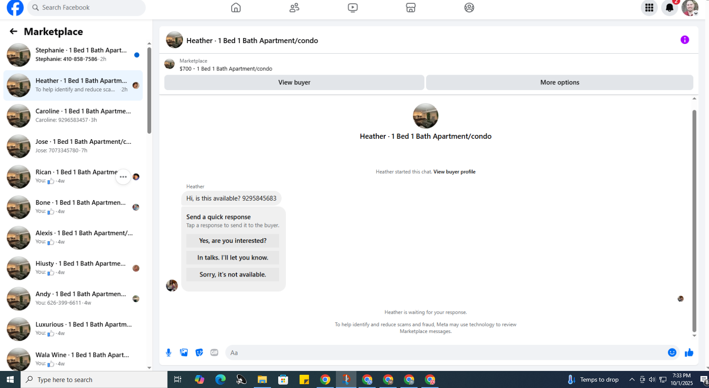
Task: Open Task View on the taskbar
Action: click(x=178, y=379)
